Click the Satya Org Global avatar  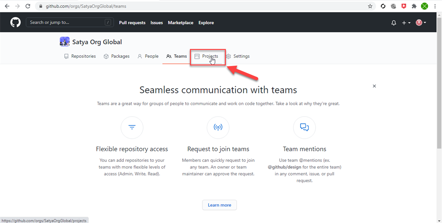[x=65, y=42]
